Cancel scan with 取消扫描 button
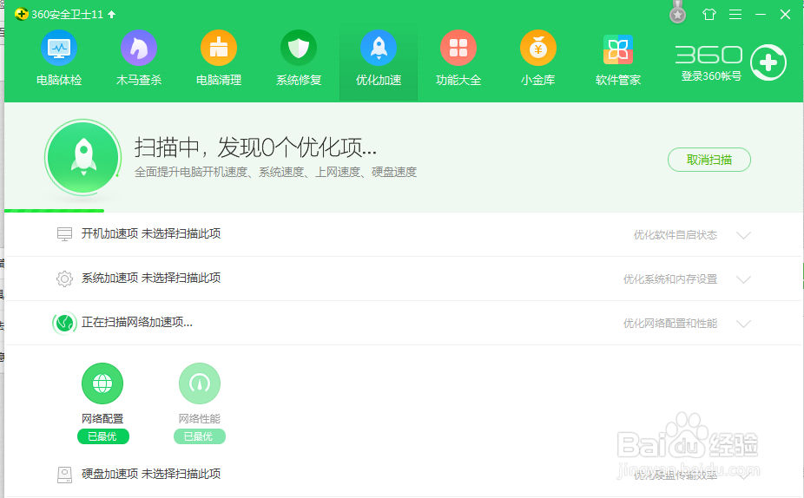This screenshot has height=498, width=804. point(709,160)
